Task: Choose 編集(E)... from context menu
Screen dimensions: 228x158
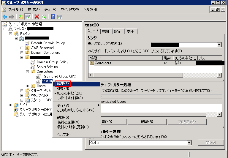Action: [77, 84]
